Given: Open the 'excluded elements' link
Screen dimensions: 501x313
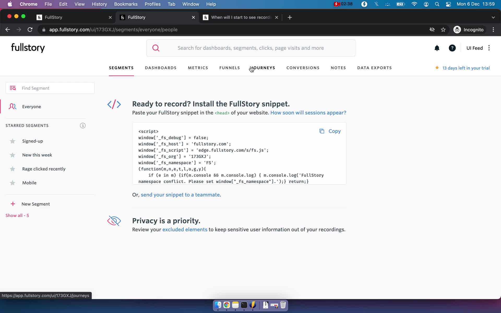Looking at the screenshot, I should pyautogui.click(x=185, y=230).
